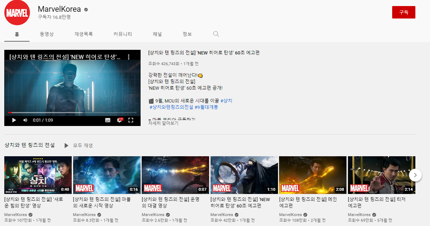Open the 커뮤니티 tab
430x226 pixels.
[123, 34]
